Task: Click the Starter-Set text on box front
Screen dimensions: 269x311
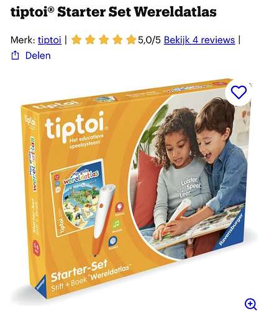Action: click(x=80, y=271)
